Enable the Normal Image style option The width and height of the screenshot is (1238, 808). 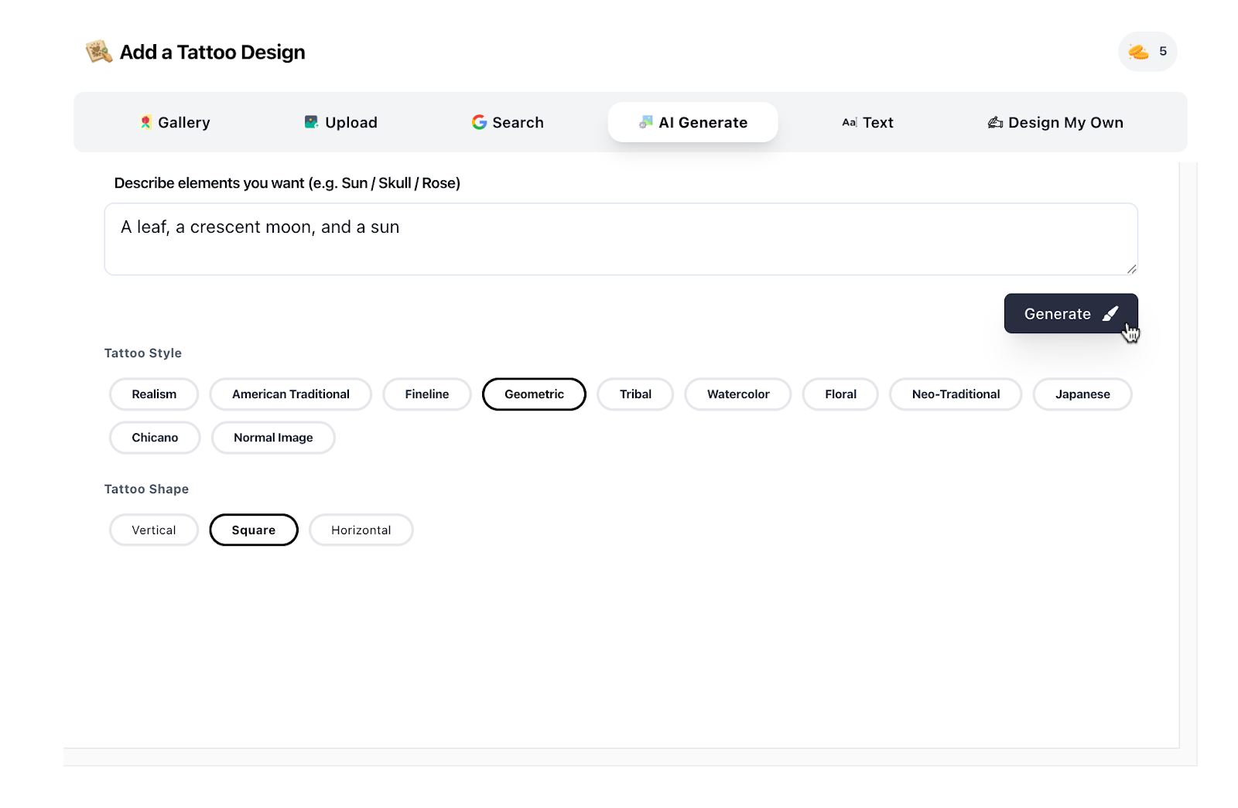(x=272, y=438)
